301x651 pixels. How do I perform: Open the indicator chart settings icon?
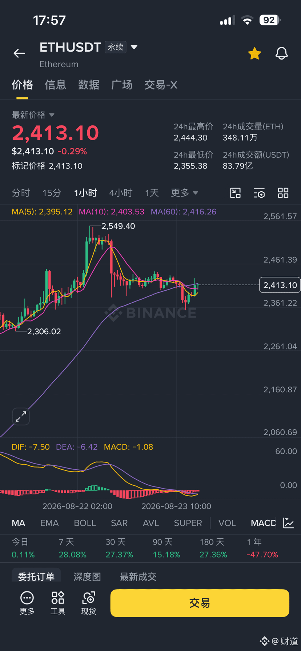point(289,523)
